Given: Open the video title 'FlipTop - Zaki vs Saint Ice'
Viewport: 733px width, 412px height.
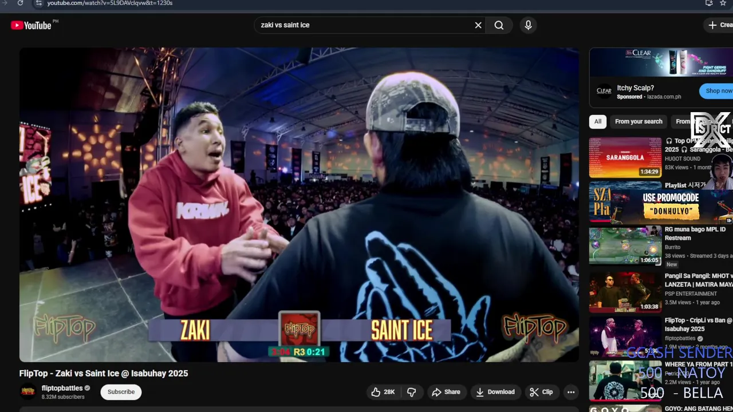Looking at the screenshot, I should (x=104, y=374).
